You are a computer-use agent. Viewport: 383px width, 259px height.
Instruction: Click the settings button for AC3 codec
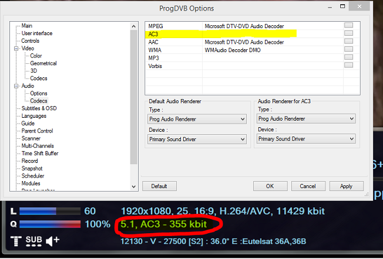coord(349,34)
